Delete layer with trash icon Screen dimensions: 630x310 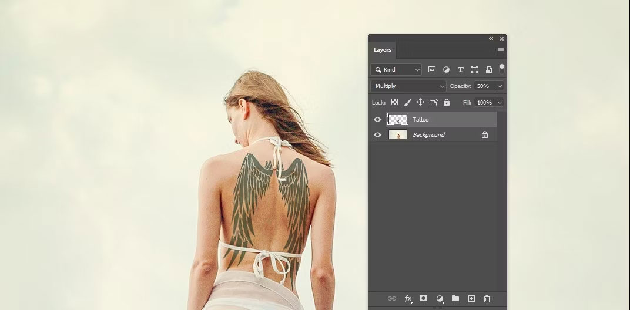487,298
